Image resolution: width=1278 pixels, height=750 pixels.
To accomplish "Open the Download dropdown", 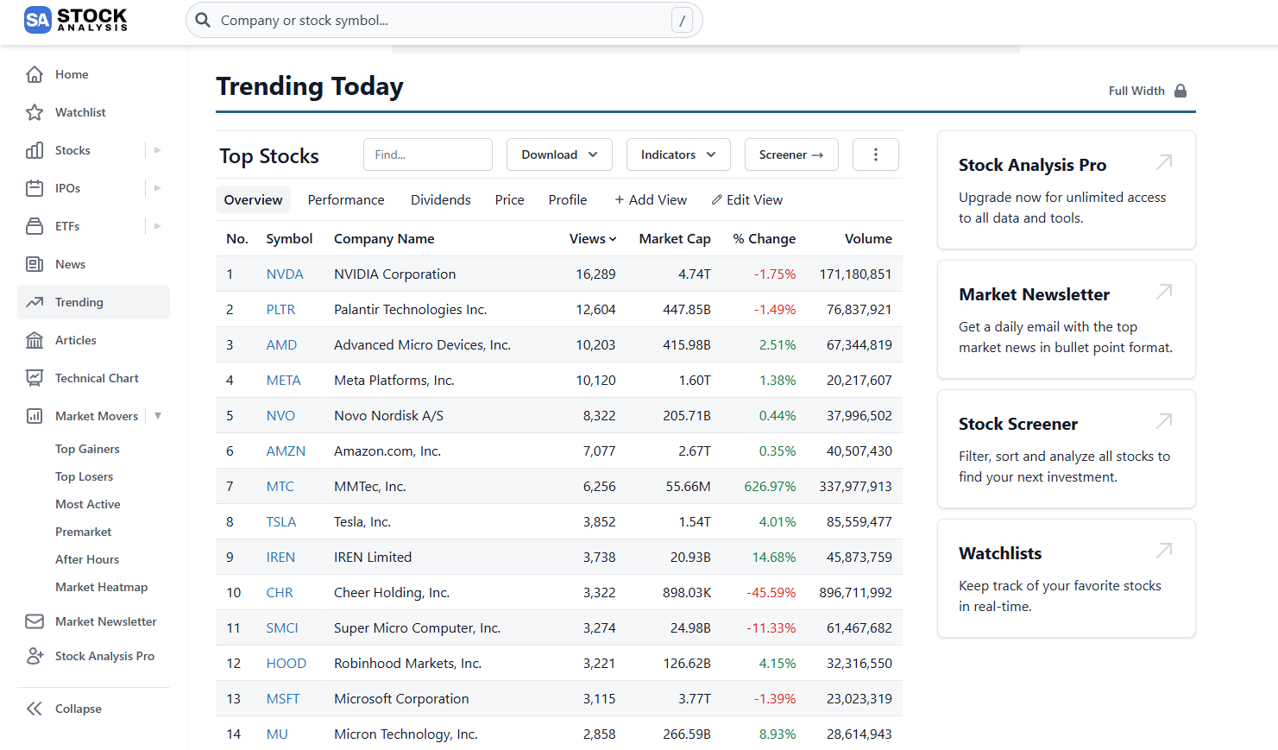I will (559, 154).
